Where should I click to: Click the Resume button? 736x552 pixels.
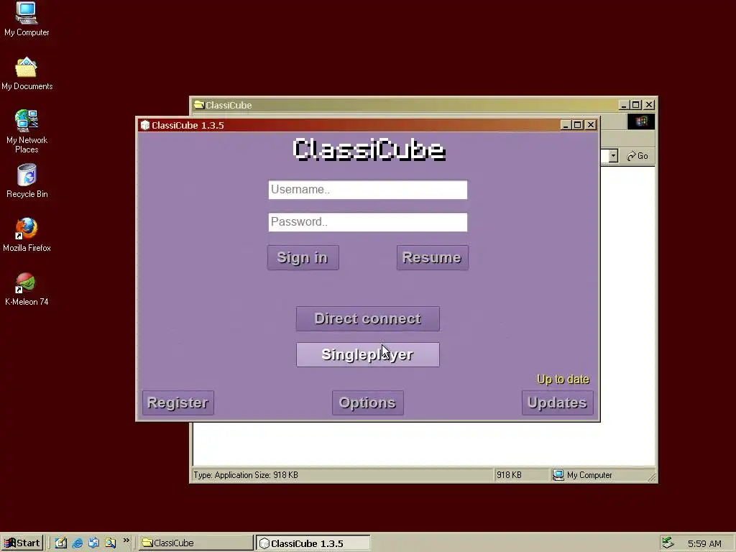pyautogui.click(x=432, y=258)
